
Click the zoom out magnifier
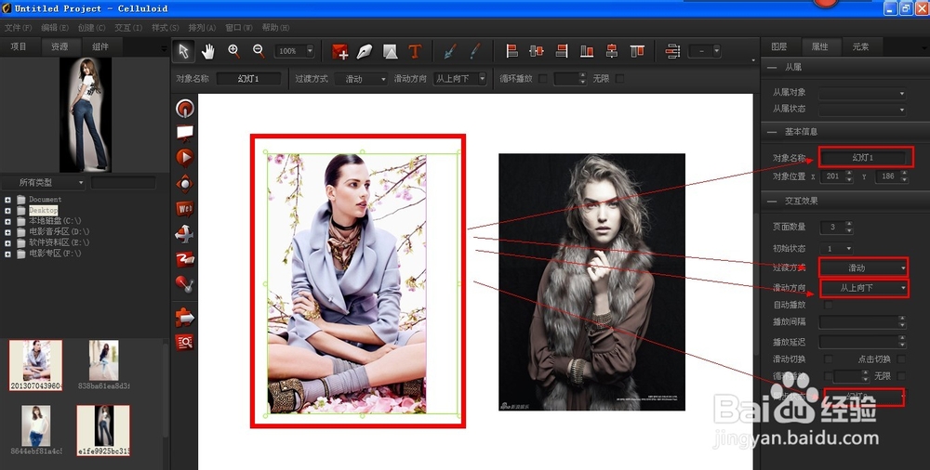point(259,52)
